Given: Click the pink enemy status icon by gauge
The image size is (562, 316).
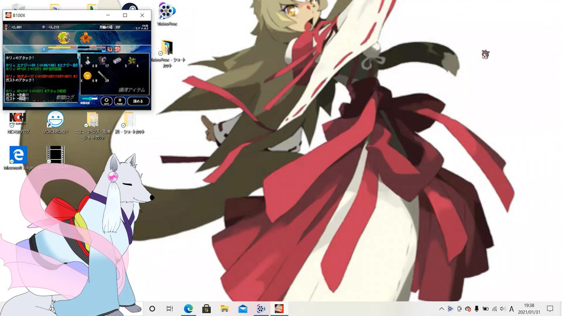Looking at the screenshot, I should [x=117, y=49].
